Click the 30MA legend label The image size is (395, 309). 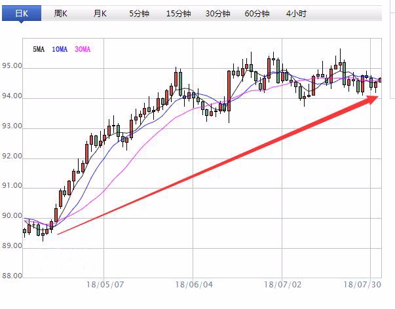point(83,49)
